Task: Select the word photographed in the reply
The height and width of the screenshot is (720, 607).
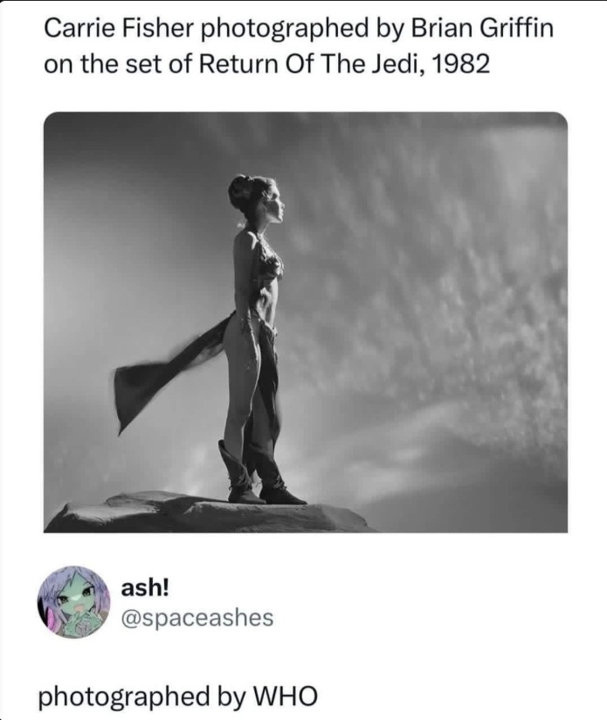Action: click(x=124, y=696)
